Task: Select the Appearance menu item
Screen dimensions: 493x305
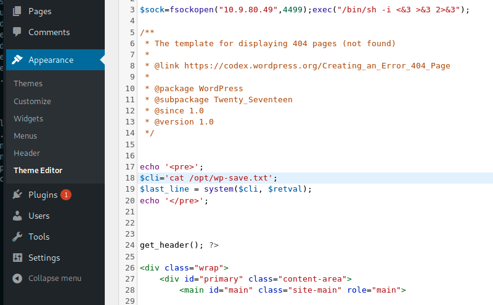Action: pos(55,60)
